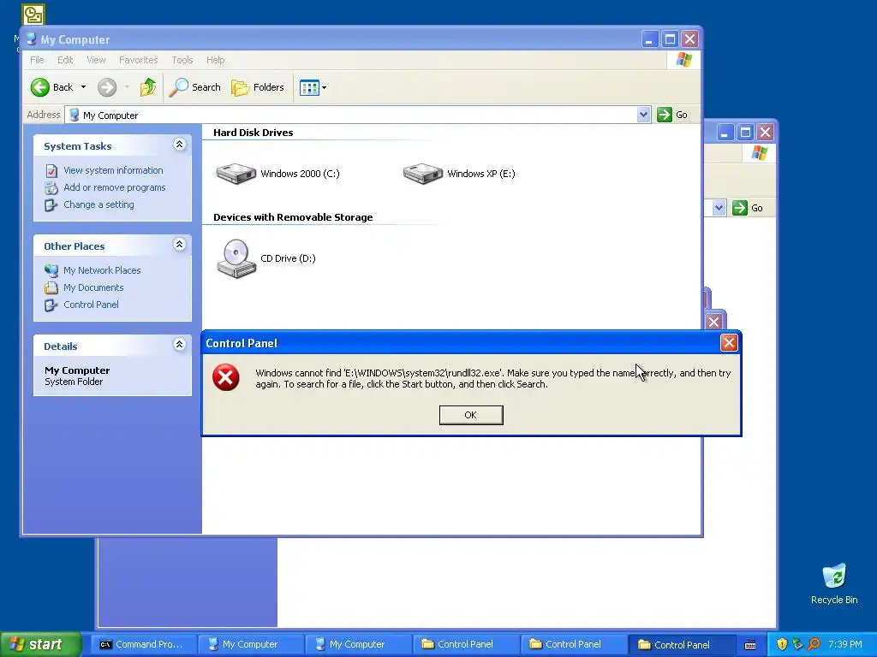Click the keyboard icon in taskbar
877x657 pixels.
coord(750,645)
